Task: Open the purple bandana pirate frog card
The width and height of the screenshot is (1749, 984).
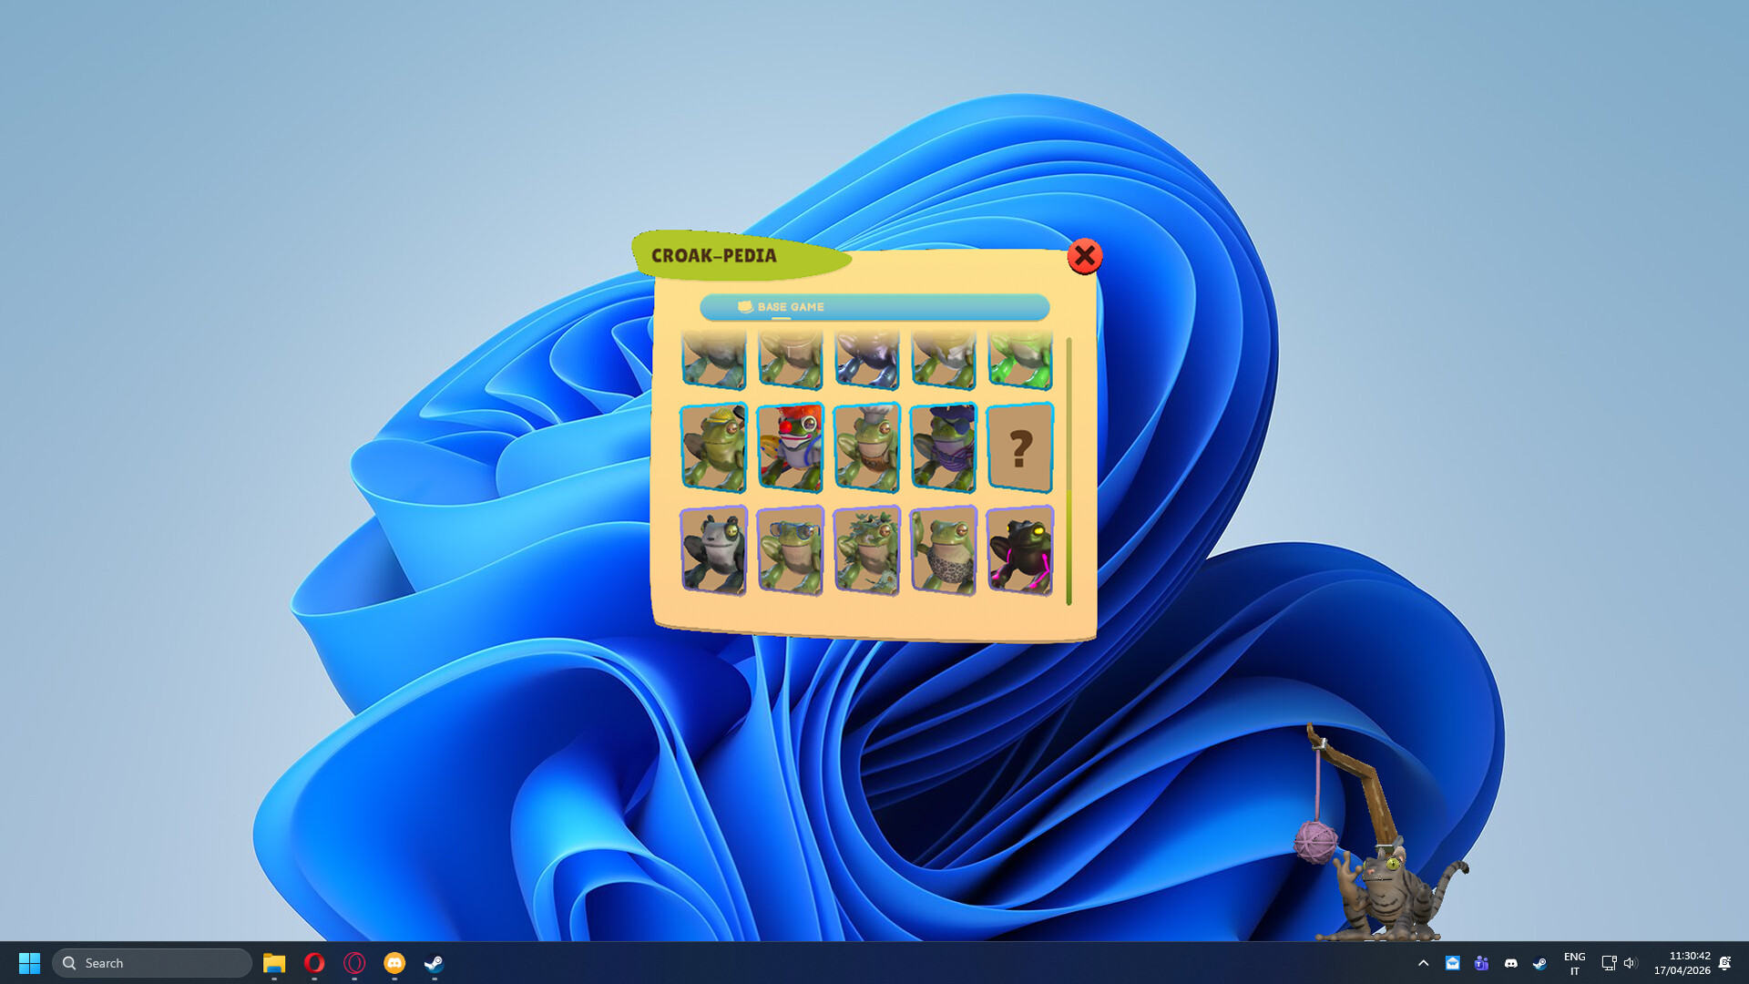Action: (943, 447)
